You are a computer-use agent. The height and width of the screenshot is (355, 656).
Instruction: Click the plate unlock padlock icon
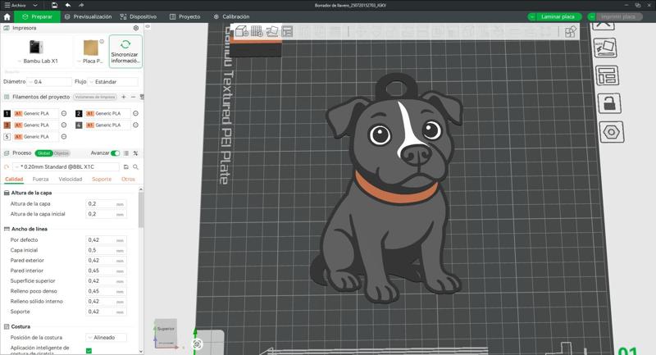tap(609, 103)
